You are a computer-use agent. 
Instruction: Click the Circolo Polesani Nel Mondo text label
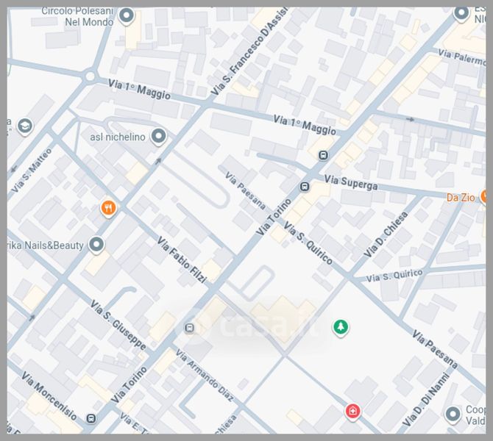pos(78,16)
